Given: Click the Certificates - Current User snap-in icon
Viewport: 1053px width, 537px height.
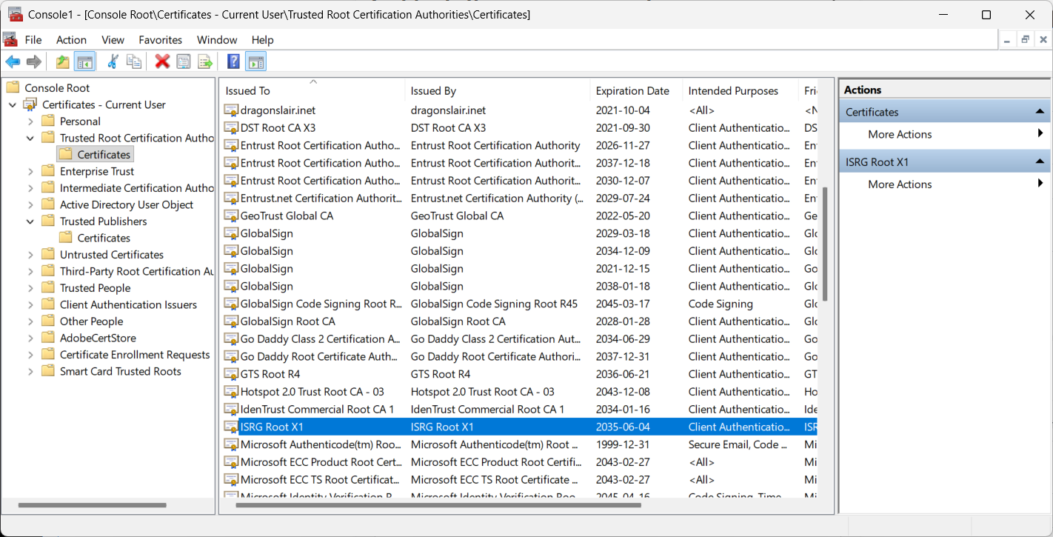Looking at the screenshot, I should coord(30,104).
